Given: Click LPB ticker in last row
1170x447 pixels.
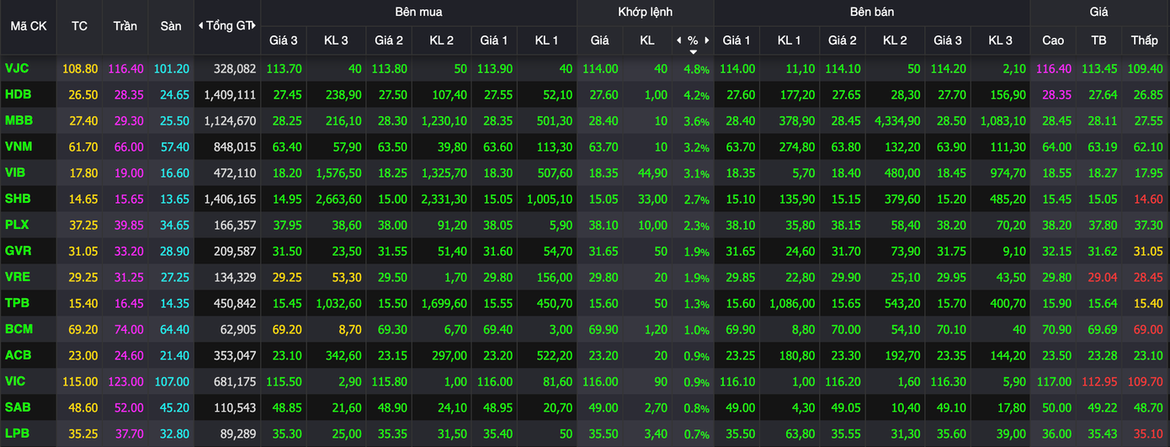Looking at the screenshot, I should tap(17, 434).
